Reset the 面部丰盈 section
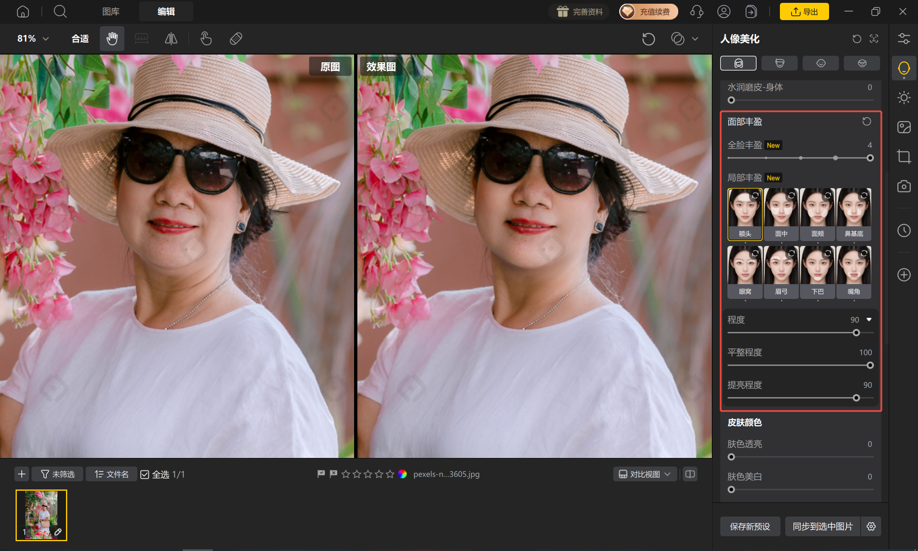This screenshot has width=918, height=551. coord(866,122)
